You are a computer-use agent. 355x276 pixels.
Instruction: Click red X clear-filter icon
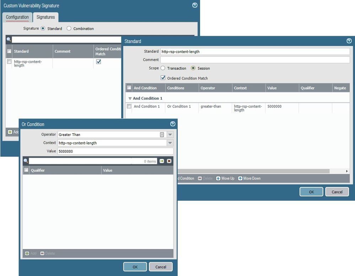click(x=169, y=161)
